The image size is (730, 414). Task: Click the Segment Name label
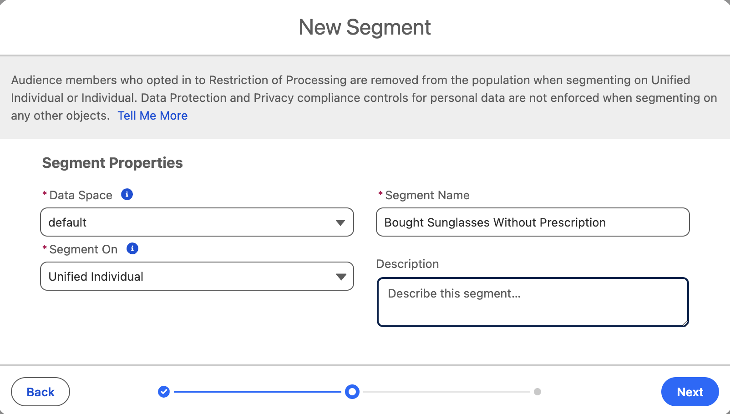click(427, 195)
